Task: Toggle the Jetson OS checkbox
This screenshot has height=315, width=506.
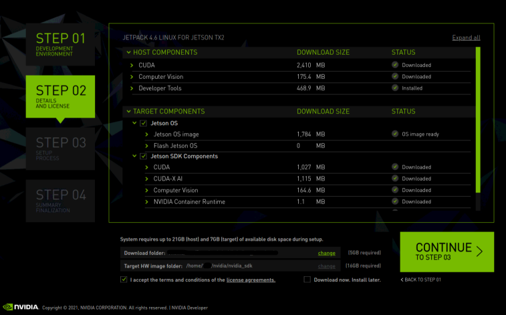Action: (143, 123)
